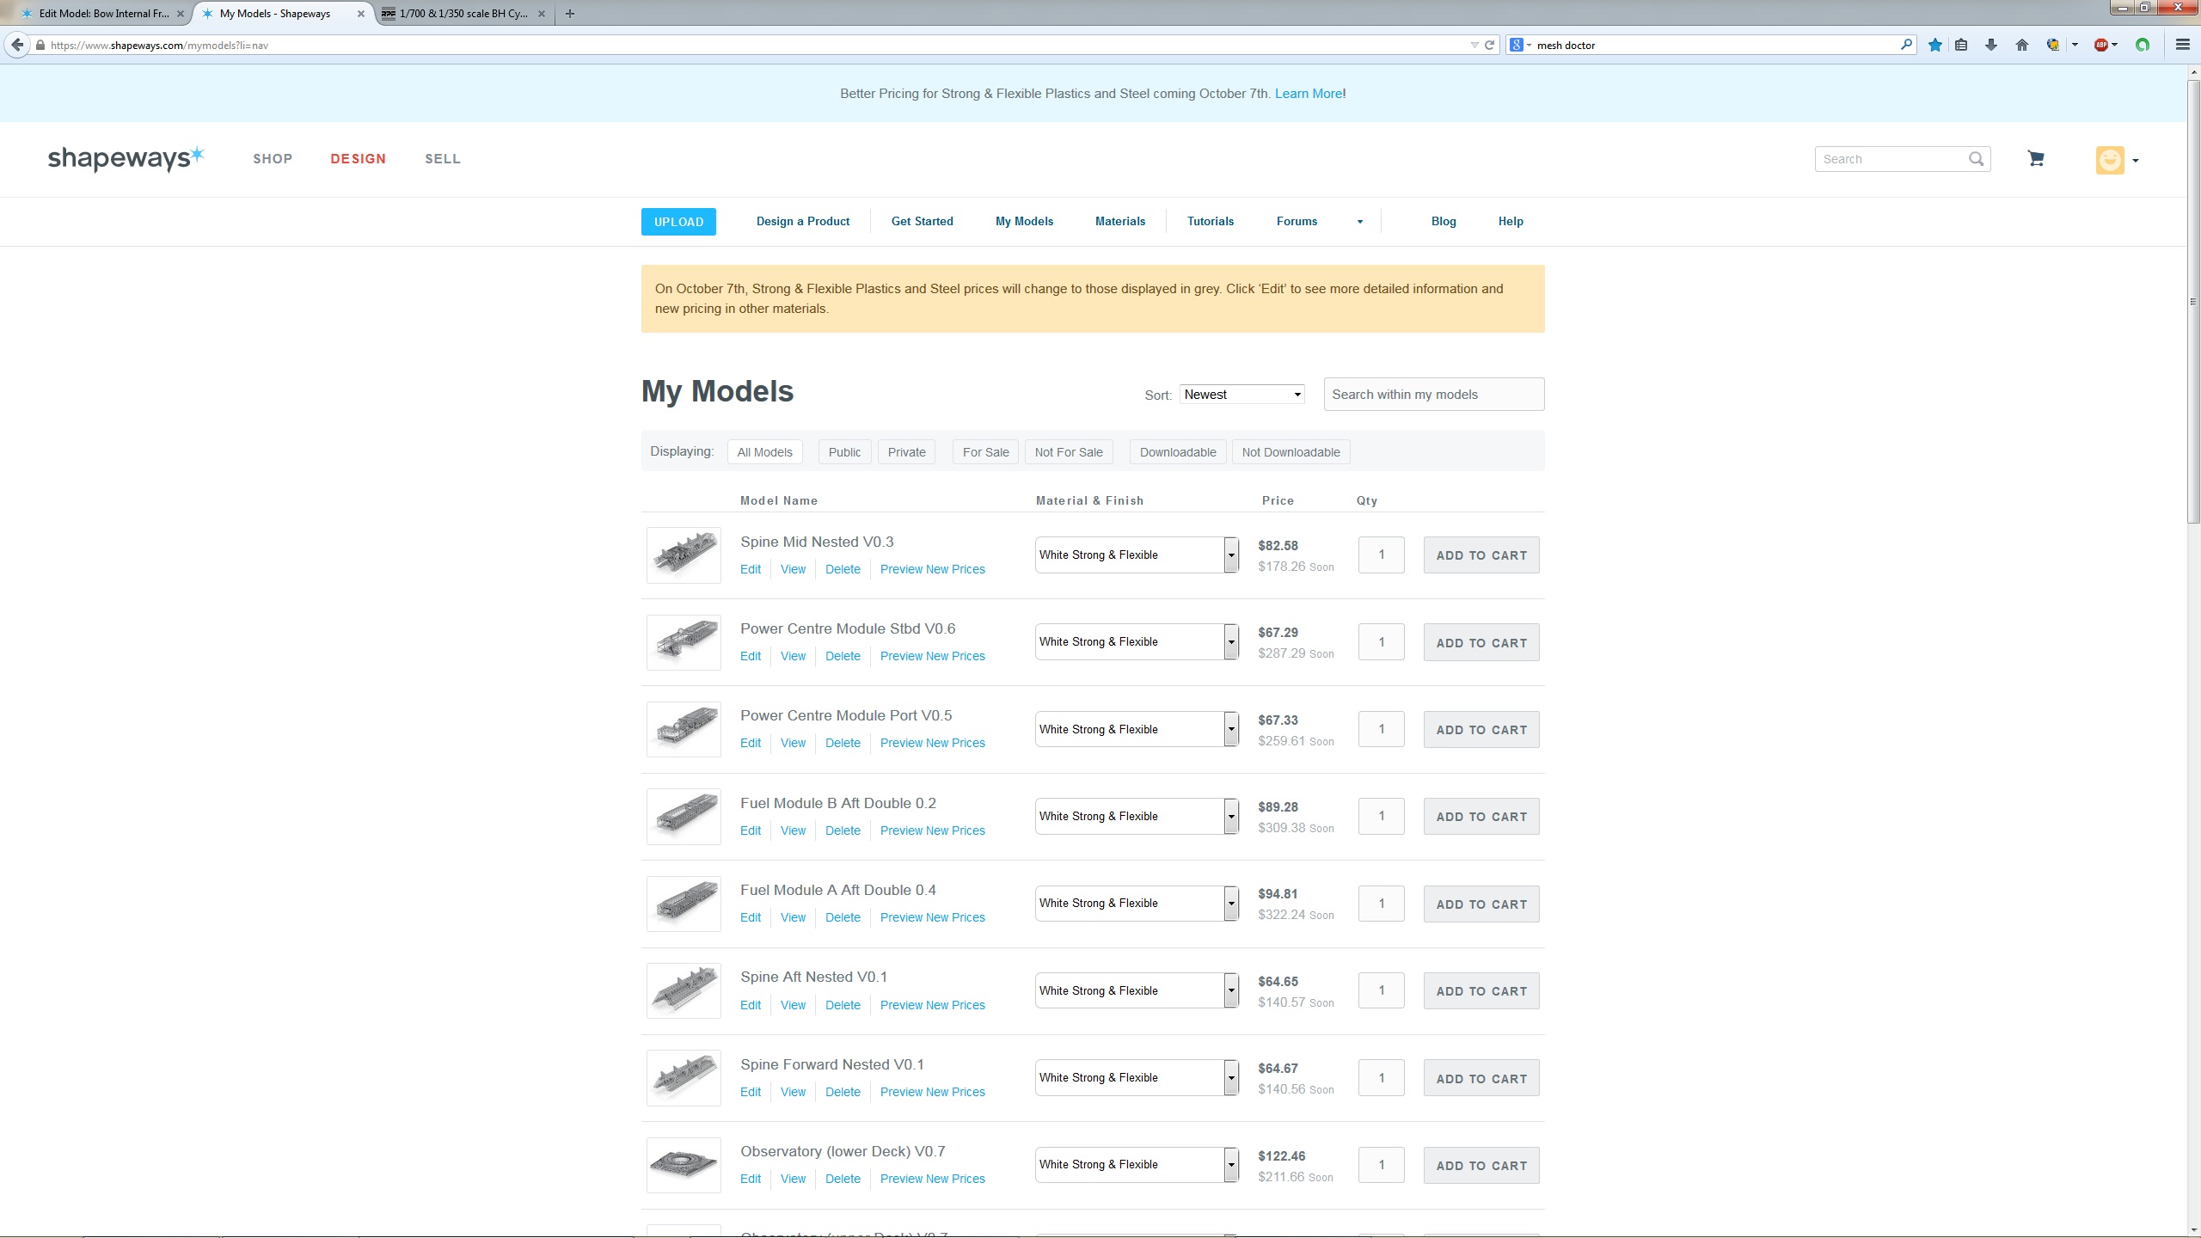Preview New Prices for Spine Forward Nested V0.1
2201x1238 pixels.
coord(933,1092)
